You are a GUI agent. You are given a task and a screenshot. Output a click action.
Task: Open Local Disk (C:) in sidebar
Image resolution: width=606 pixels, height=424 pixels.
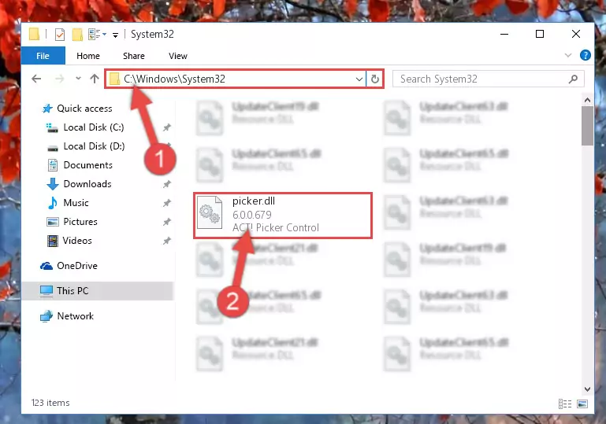coord(94,127)
